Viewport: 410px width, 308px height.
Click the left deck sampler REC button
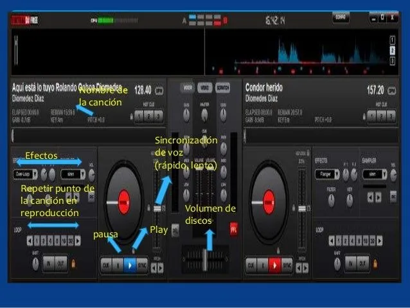(x=91, y=197)
